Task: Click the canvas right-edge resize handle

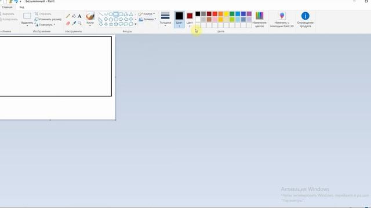Action: coord(115,77)
